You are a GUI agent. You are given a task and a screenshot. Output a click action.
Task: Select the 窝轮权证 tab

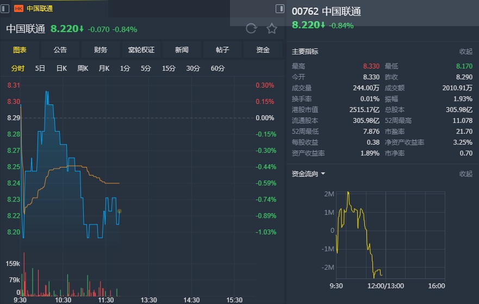(x=141, y=50)
